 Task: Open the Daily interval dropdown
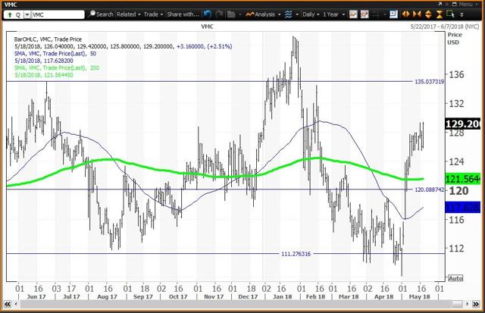(311, 14)
